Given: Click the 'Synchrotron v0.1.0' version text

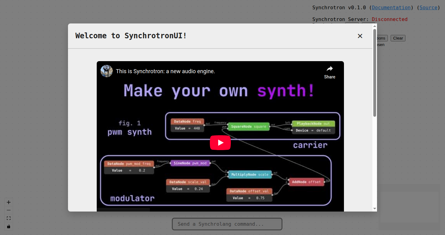Looking at the screenshot, I should [x=339, y=7].
